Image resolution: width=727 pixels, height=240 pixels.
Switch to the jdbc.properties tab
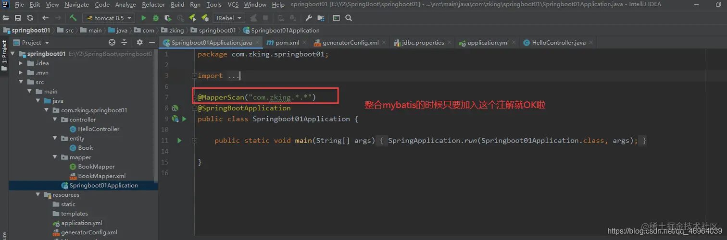[x=423, y=42]
